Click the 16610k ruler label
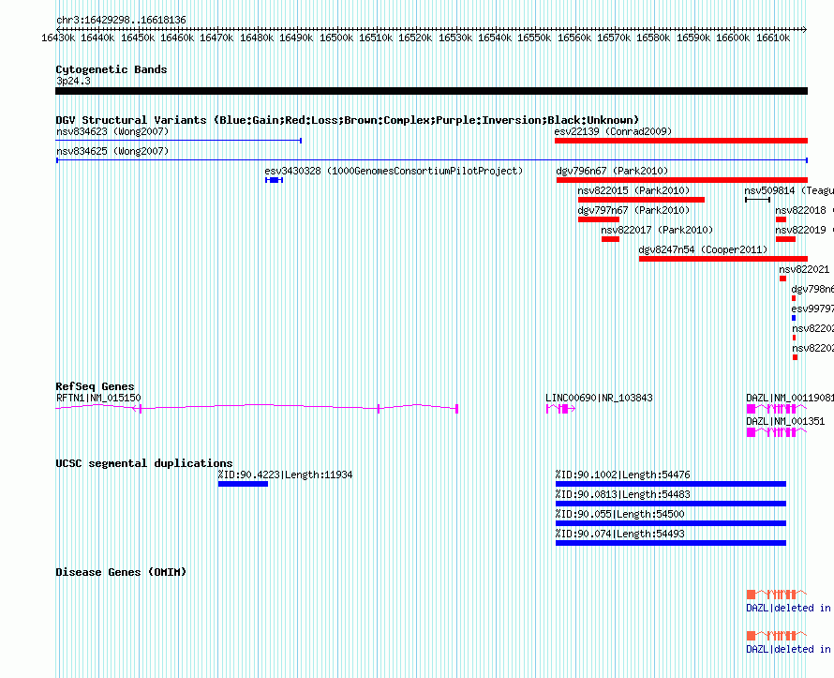This screenshot has height=678, width=834. click(x=773, y=38)
